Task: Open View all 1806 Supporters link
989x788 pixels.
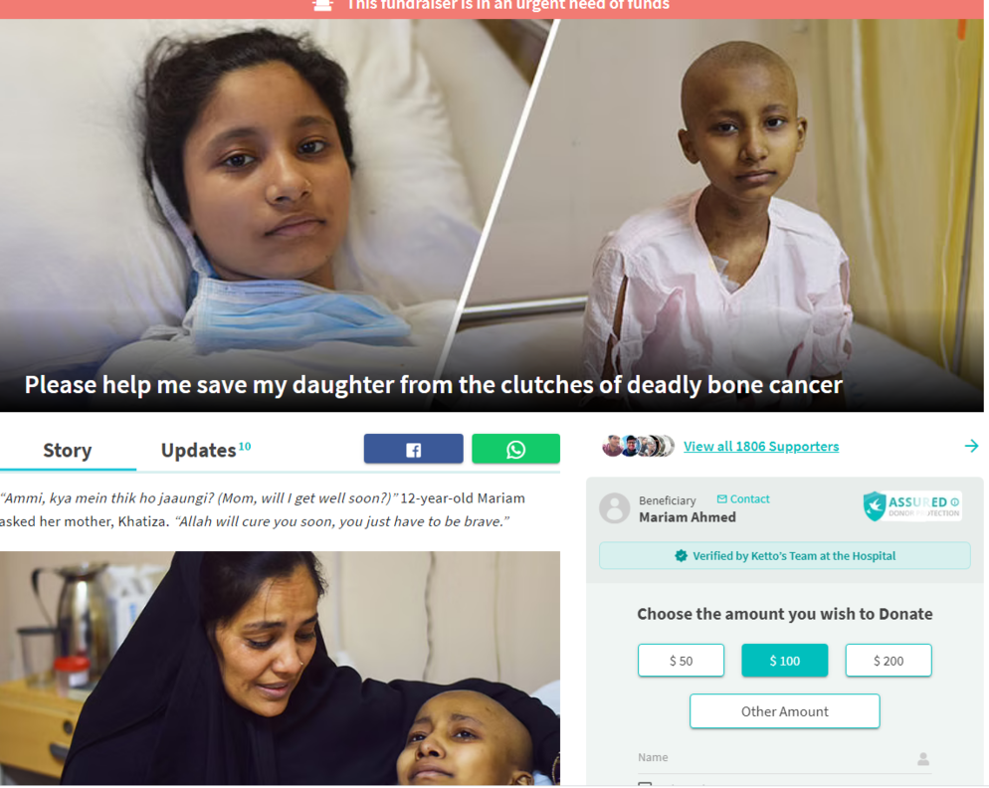Action: coord(761,447)
